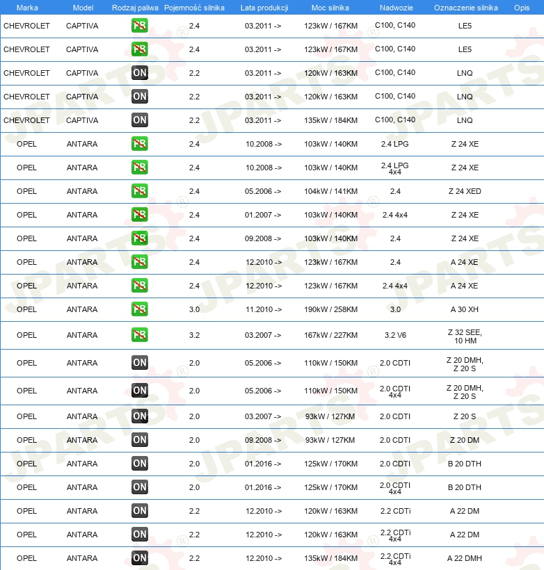The height and width of the screenshot is (570, 544).
Task: Click the engine capacity 3.0 cell
Action: click(194, 309)
